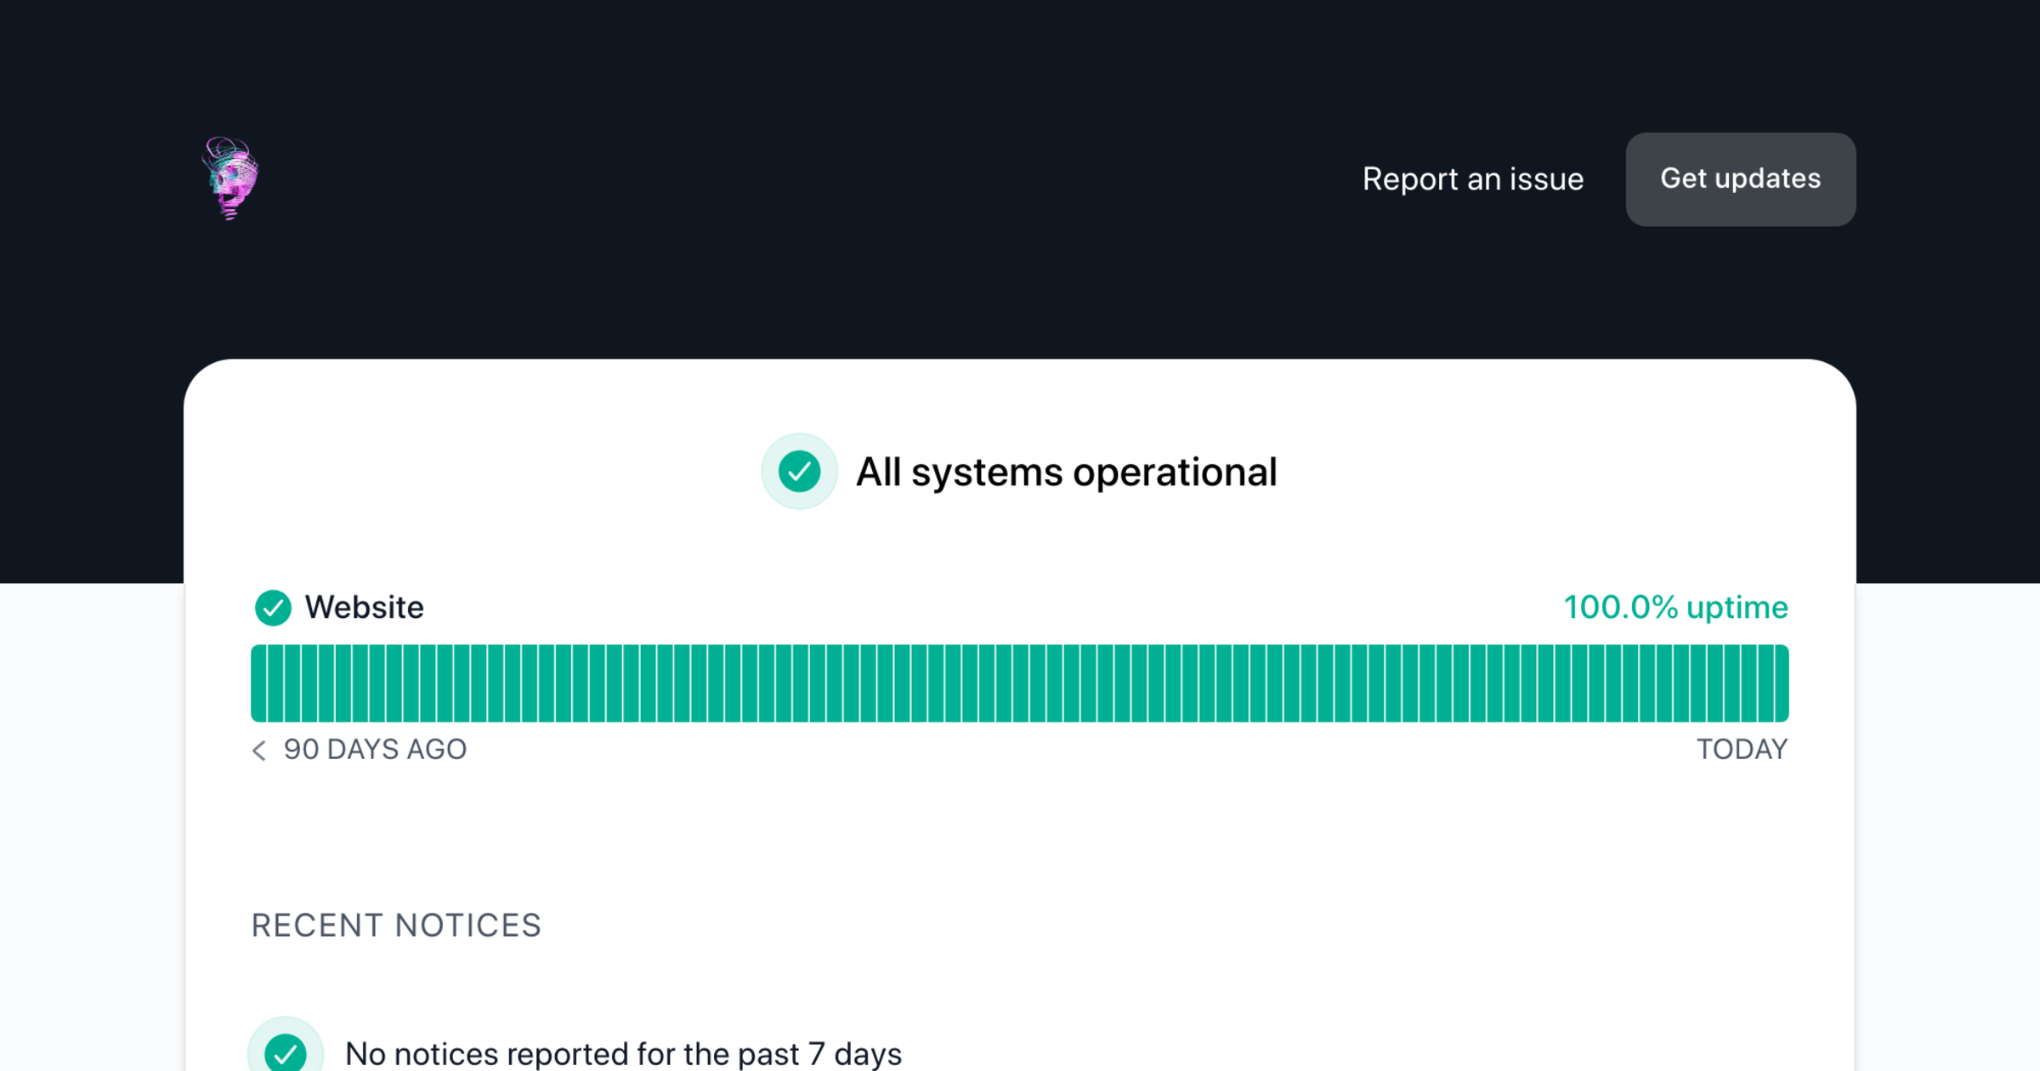The width and height of the screenshot is (2040, 1071).
Task: Click the RECENT NOTICES section heading
Action: (x=396, y=926)
